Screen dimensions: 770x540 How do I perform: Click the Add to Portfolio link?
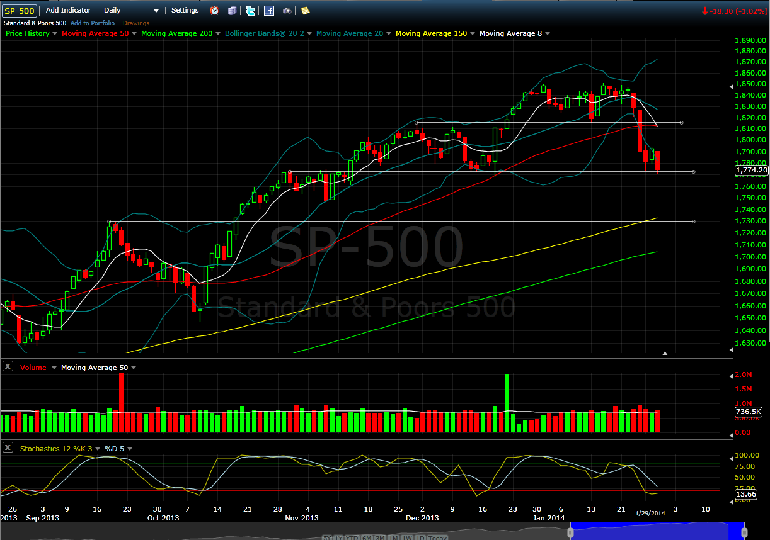click(x=93, y=23)
